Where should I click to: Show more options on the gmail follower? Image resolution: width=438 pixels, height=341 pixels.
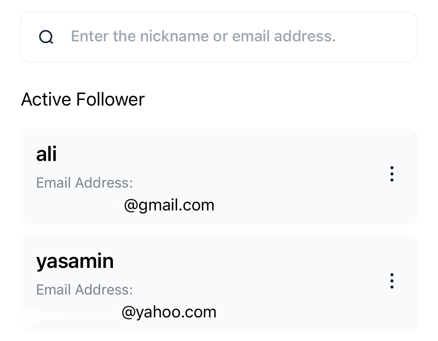click(x=392, y=174)
